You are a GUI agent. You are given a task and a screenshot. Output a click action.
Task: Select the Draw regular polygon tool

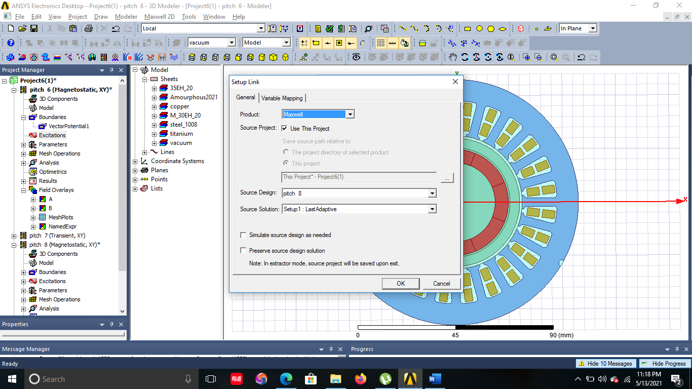[491, 28]
